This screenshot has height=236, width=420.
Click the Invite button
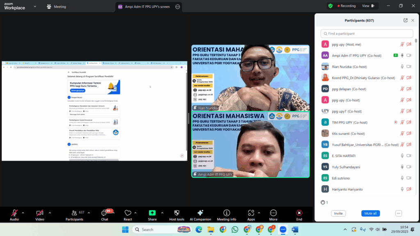pyautogui.click(x=338, y=213)
